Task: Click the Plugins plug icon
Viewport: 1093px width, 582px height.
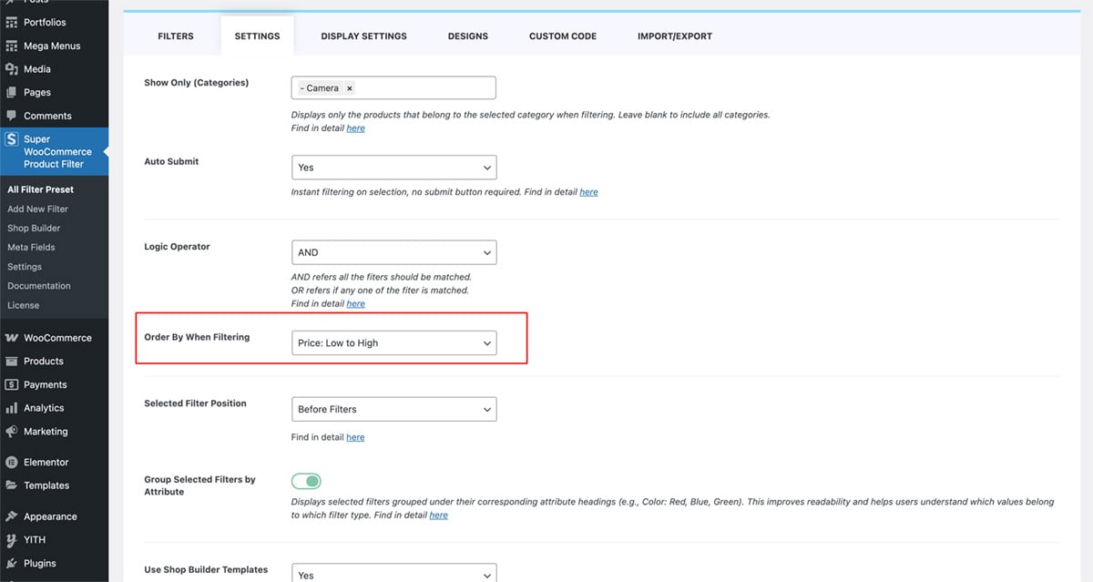Action: coord(12,563)
